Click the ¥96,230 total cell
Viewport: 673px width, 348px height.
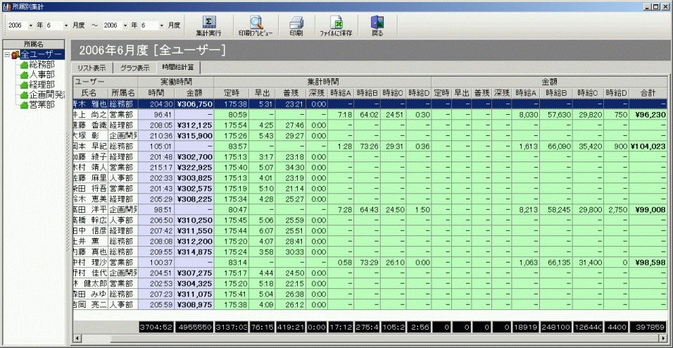coord(648,115)
